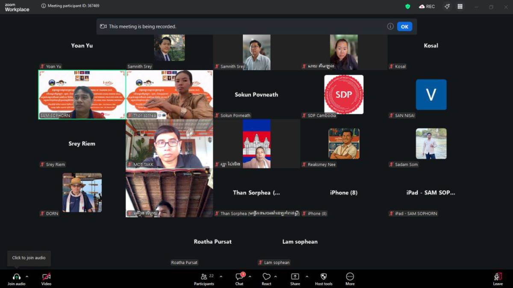Click the Than Sorphea participant tile
Image resolution: width=513 pixels, height=288 pixels.
click(x=256, y=192)
